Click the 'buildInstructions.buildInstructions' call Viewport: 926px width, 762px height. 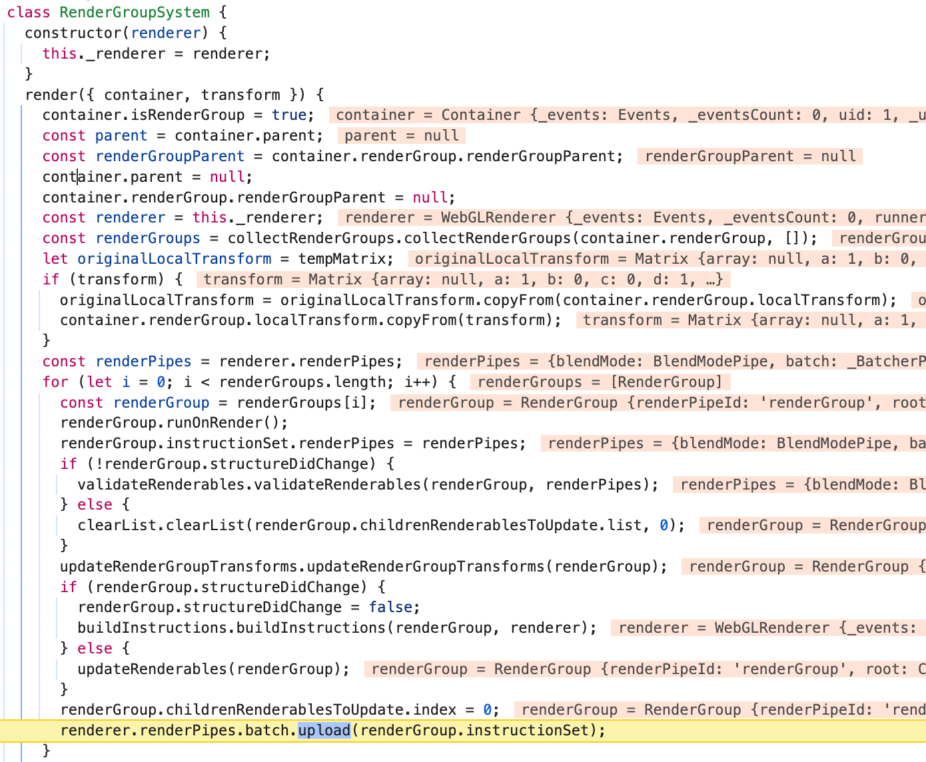click(232, 627)
